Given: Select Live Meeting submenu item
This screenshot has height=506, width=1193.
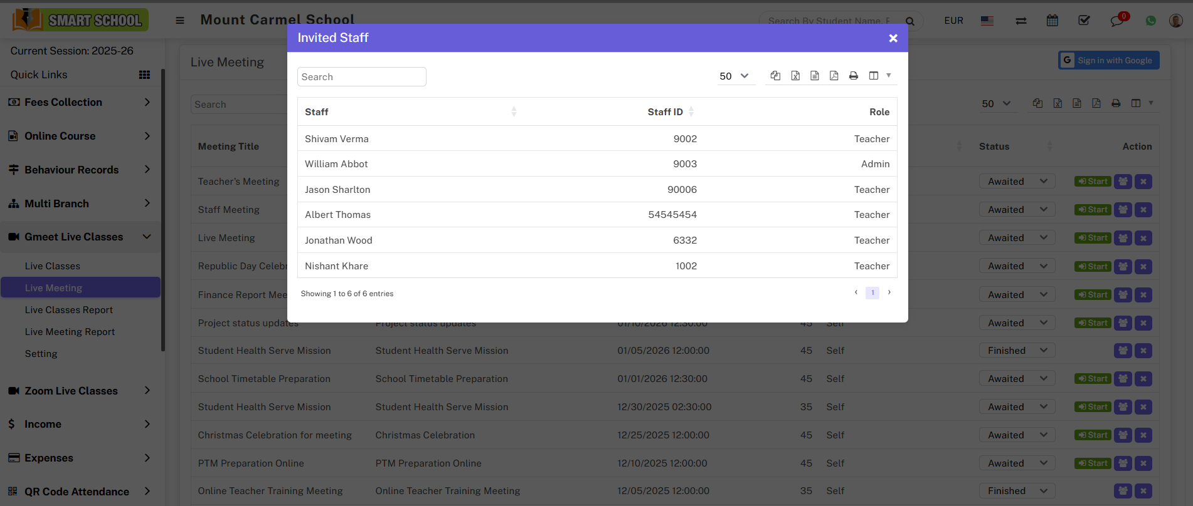Looking at the screenshot, I should pos(80,287).
